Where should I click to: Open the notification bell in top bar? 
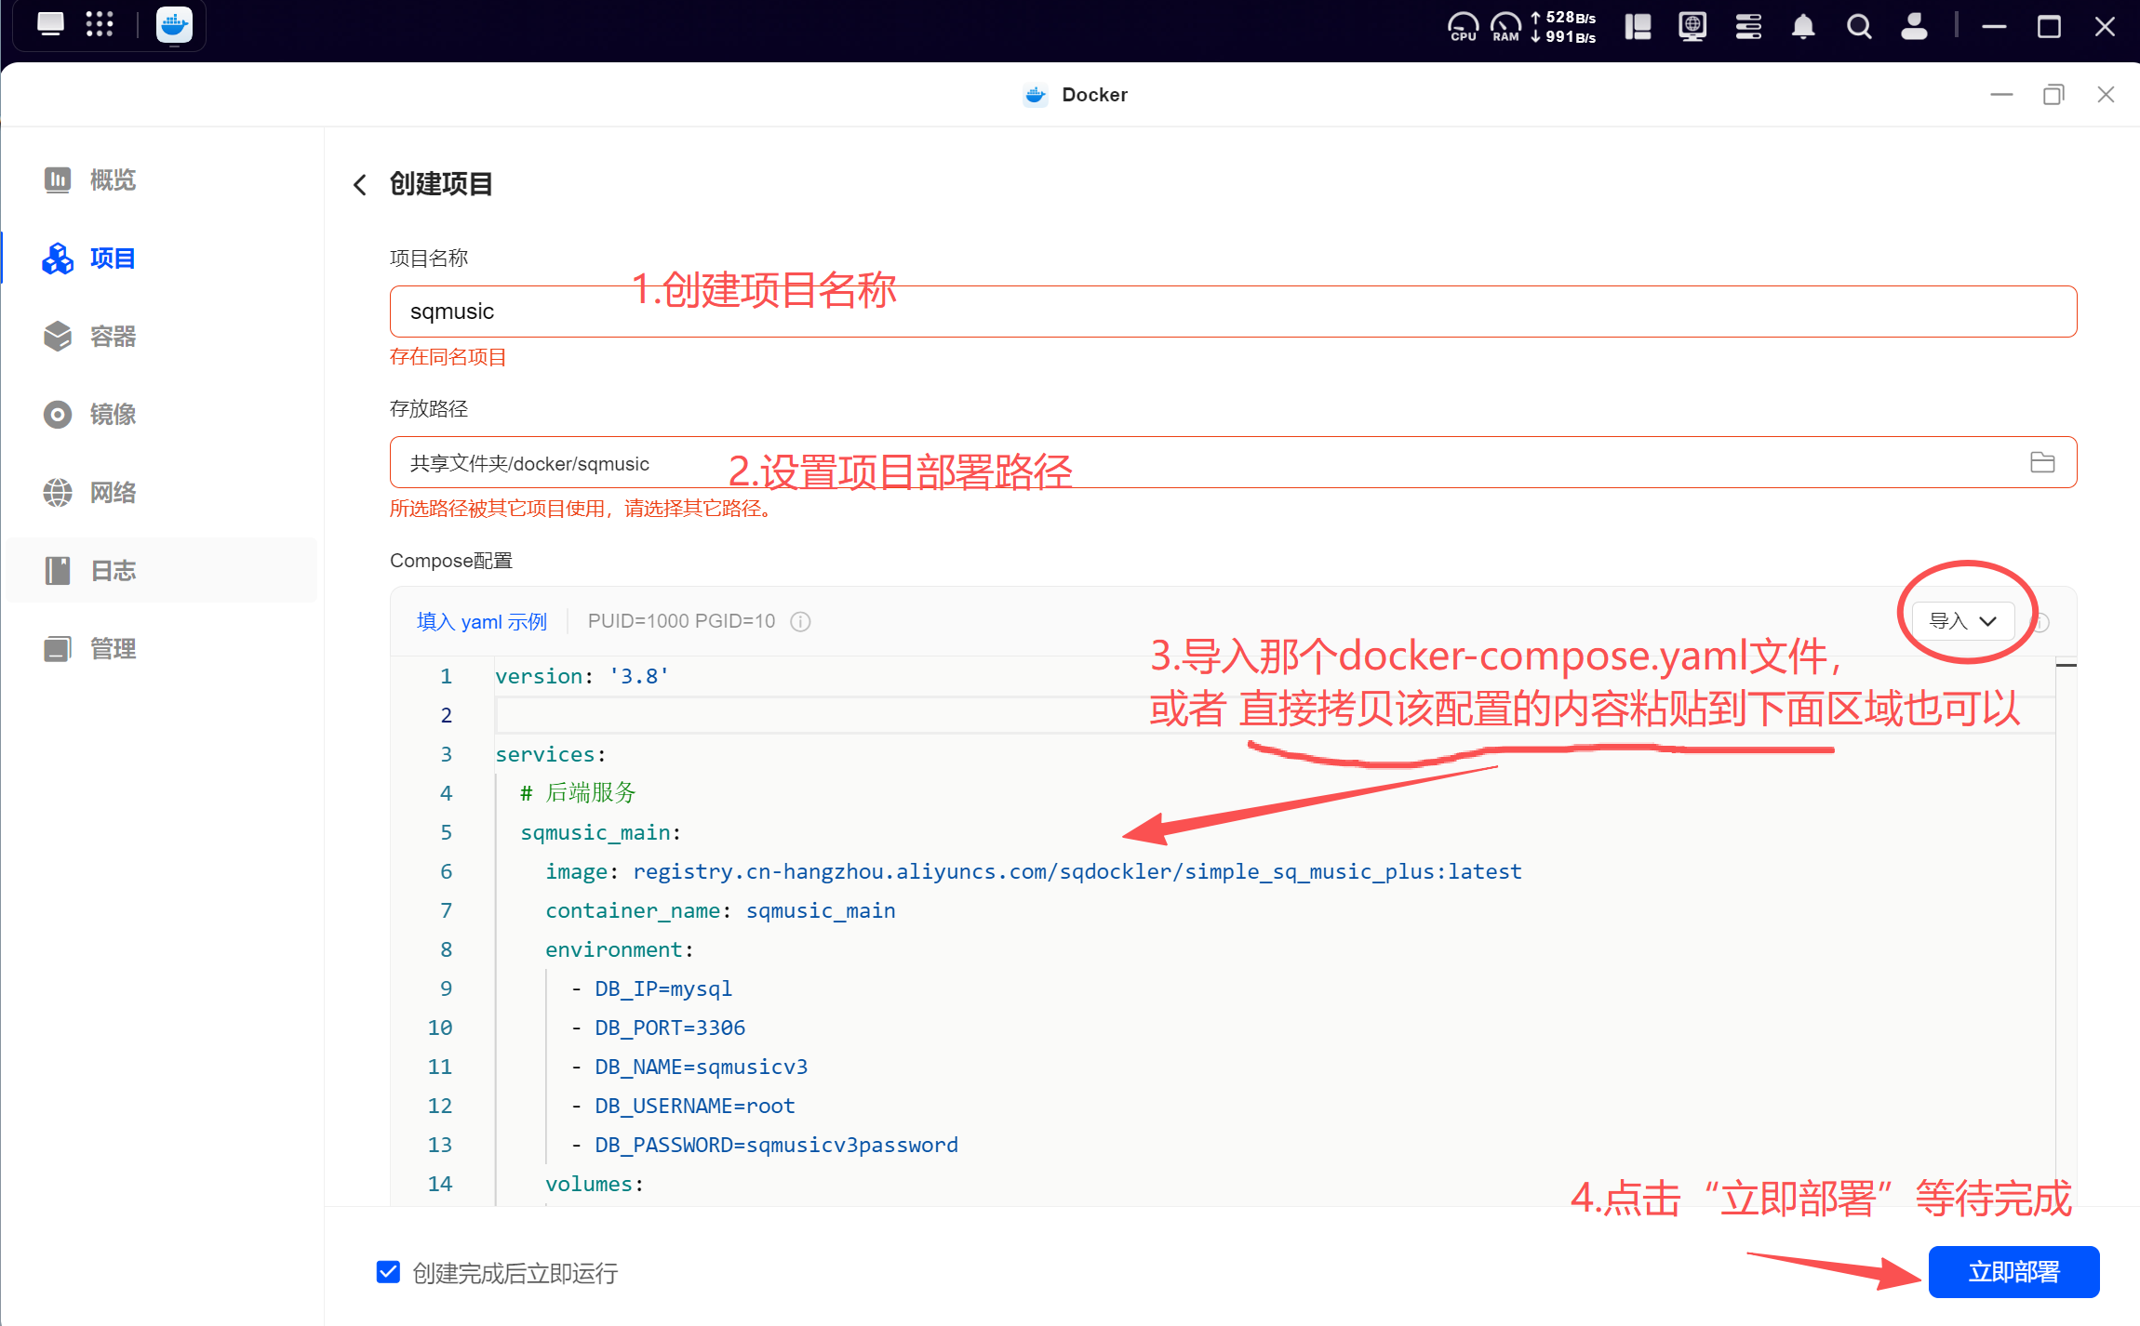[1802, 26]
